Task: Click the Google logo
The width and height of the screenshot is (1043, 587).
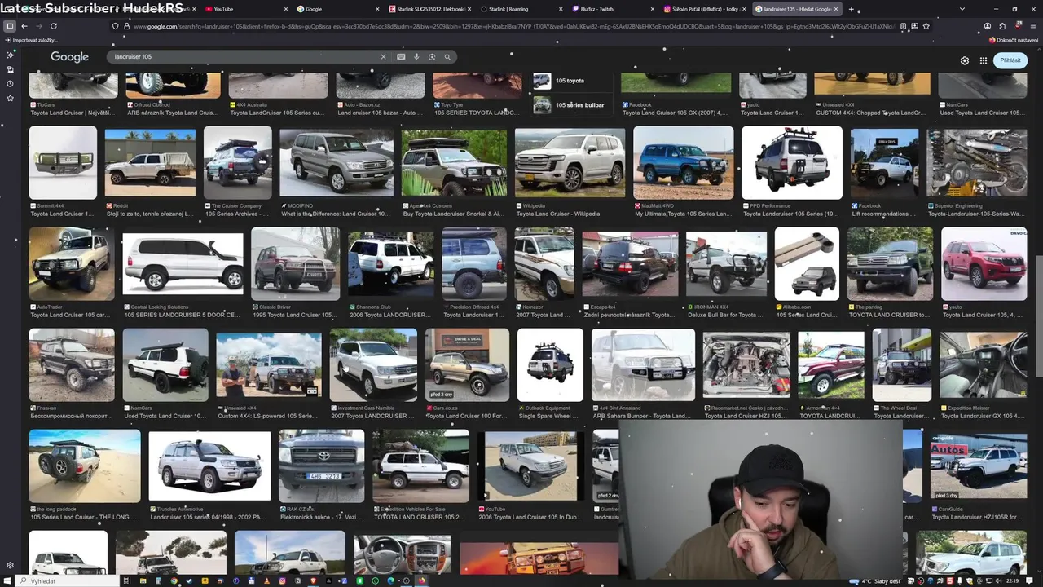Action: point(69,57)
